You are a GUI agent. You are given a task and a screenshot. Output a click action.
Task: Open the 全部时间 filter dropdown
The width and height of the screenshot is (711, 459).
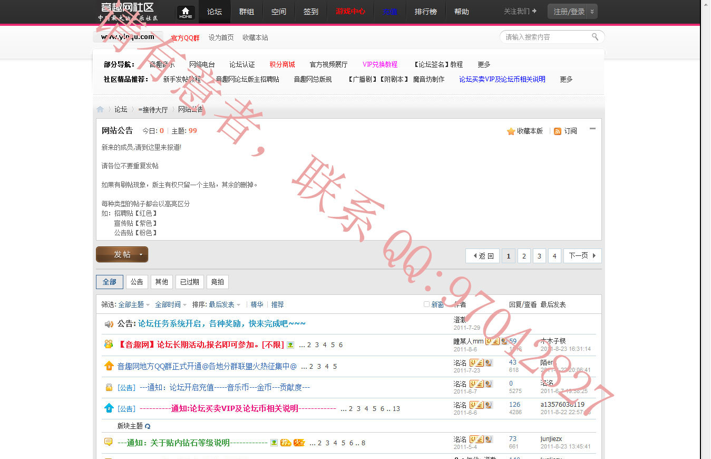point(171,304)
